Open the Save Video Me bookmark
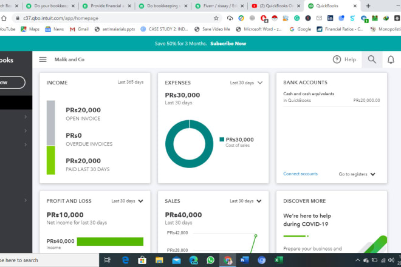 click(x=212, y=29)
